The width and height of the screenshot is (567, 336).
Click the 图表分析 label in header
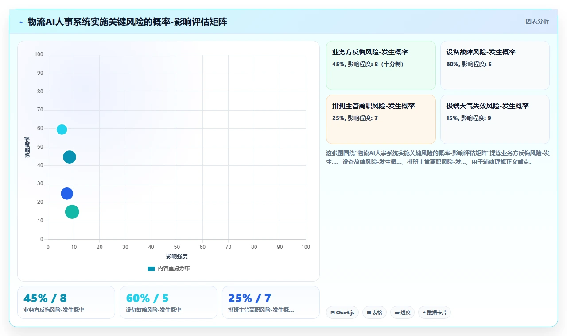537,21
